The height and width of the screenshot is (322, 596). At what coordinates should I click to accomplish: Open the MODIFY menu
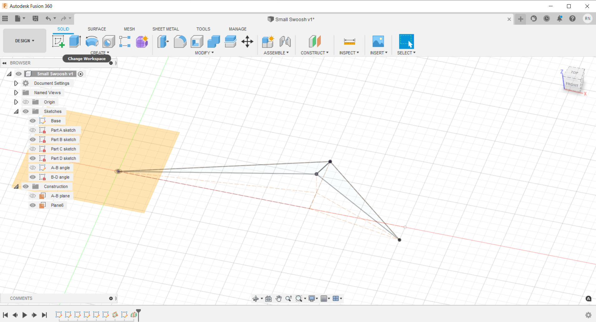(204, 53)
